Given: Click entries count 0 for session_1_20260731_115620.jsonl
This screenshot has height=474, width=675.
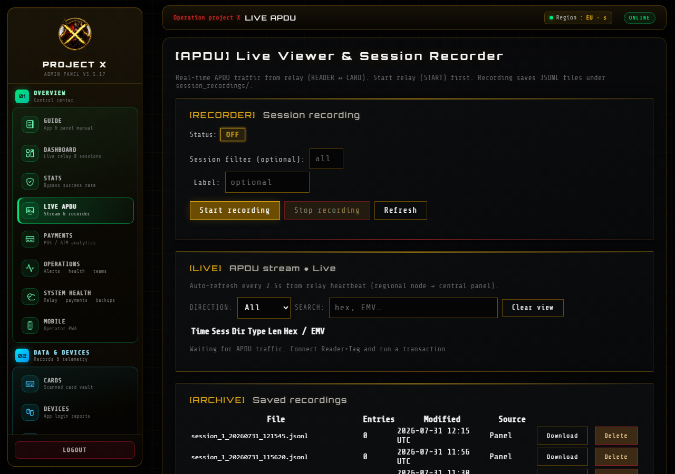Looking at the screenshot, I should [365, 457].
